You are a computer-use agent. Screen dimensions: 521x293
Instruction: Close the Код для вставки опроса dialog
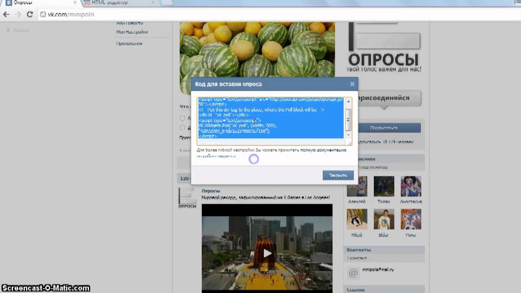pos(352,84)
